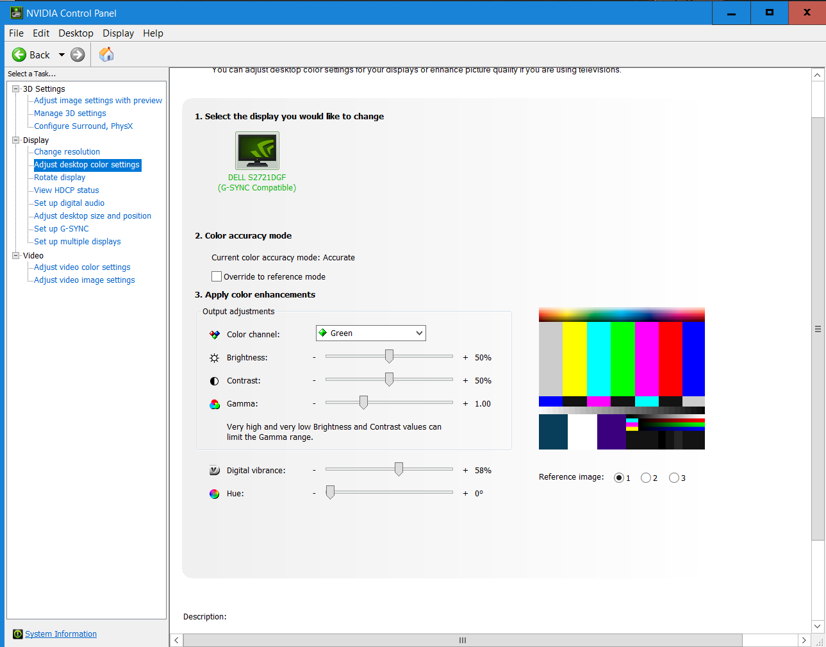The height and width of the screenshot is (647, 826).
Task: Click the horizontal scrollbar right arrow
Action: click(804, 641)
